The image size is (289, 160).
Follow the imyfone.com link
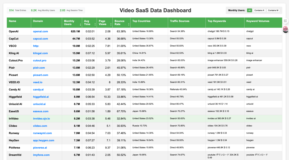coord(41,155)
